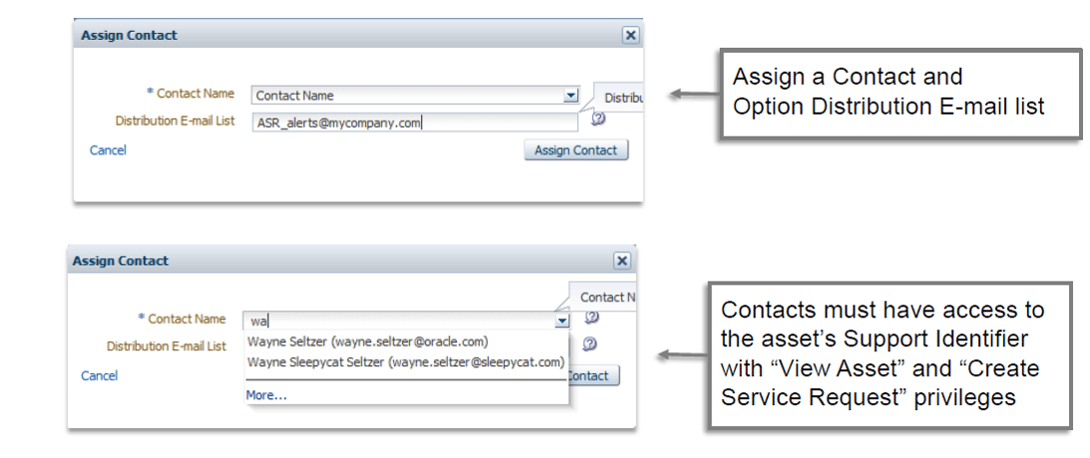Click Cancel in the upper dialog
1090x458 pixels.
point(108,150)
